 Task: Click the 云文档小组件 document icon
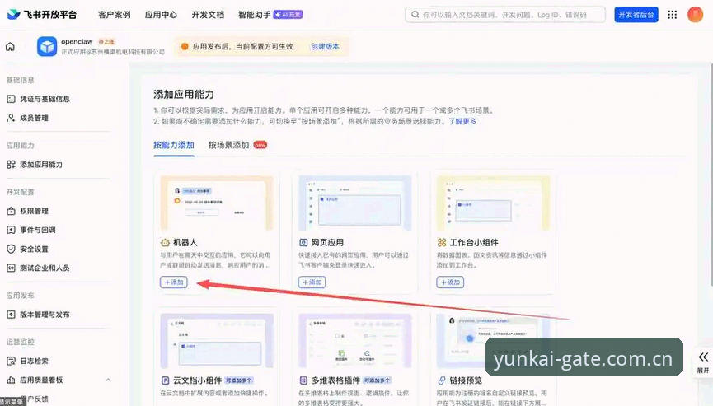[x=165, y=380]
